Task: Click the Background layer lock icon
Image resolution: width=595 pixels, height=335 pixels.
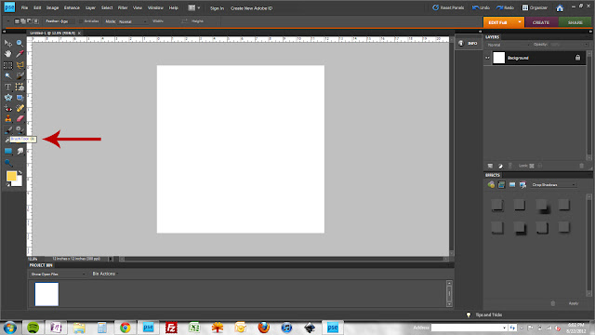Action: [x=577, y=58]
